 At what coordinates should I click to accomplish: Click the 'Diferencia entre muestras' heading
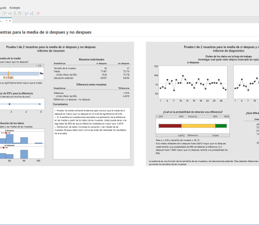(91, 85)
